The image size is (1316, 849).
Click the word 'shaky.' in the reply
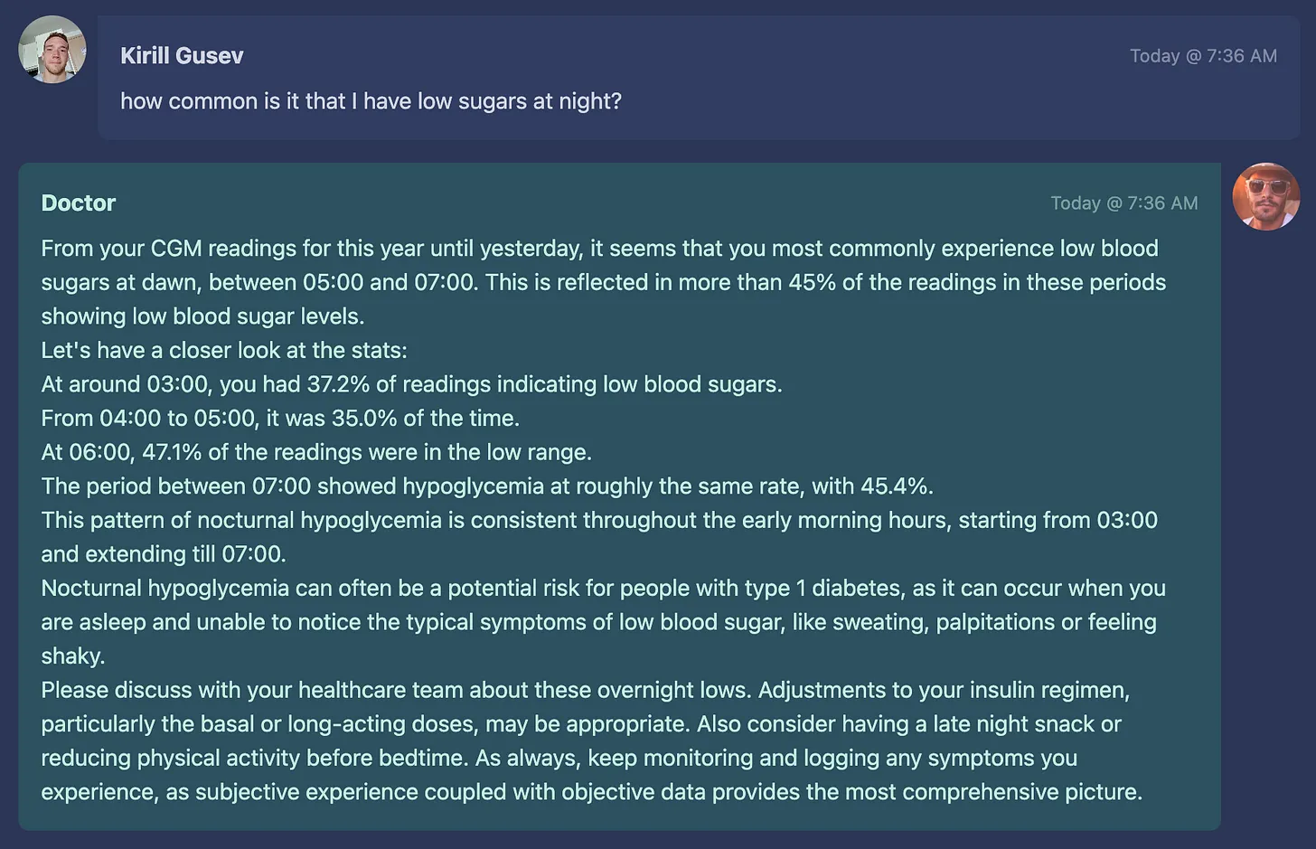[x=73, y=656]
